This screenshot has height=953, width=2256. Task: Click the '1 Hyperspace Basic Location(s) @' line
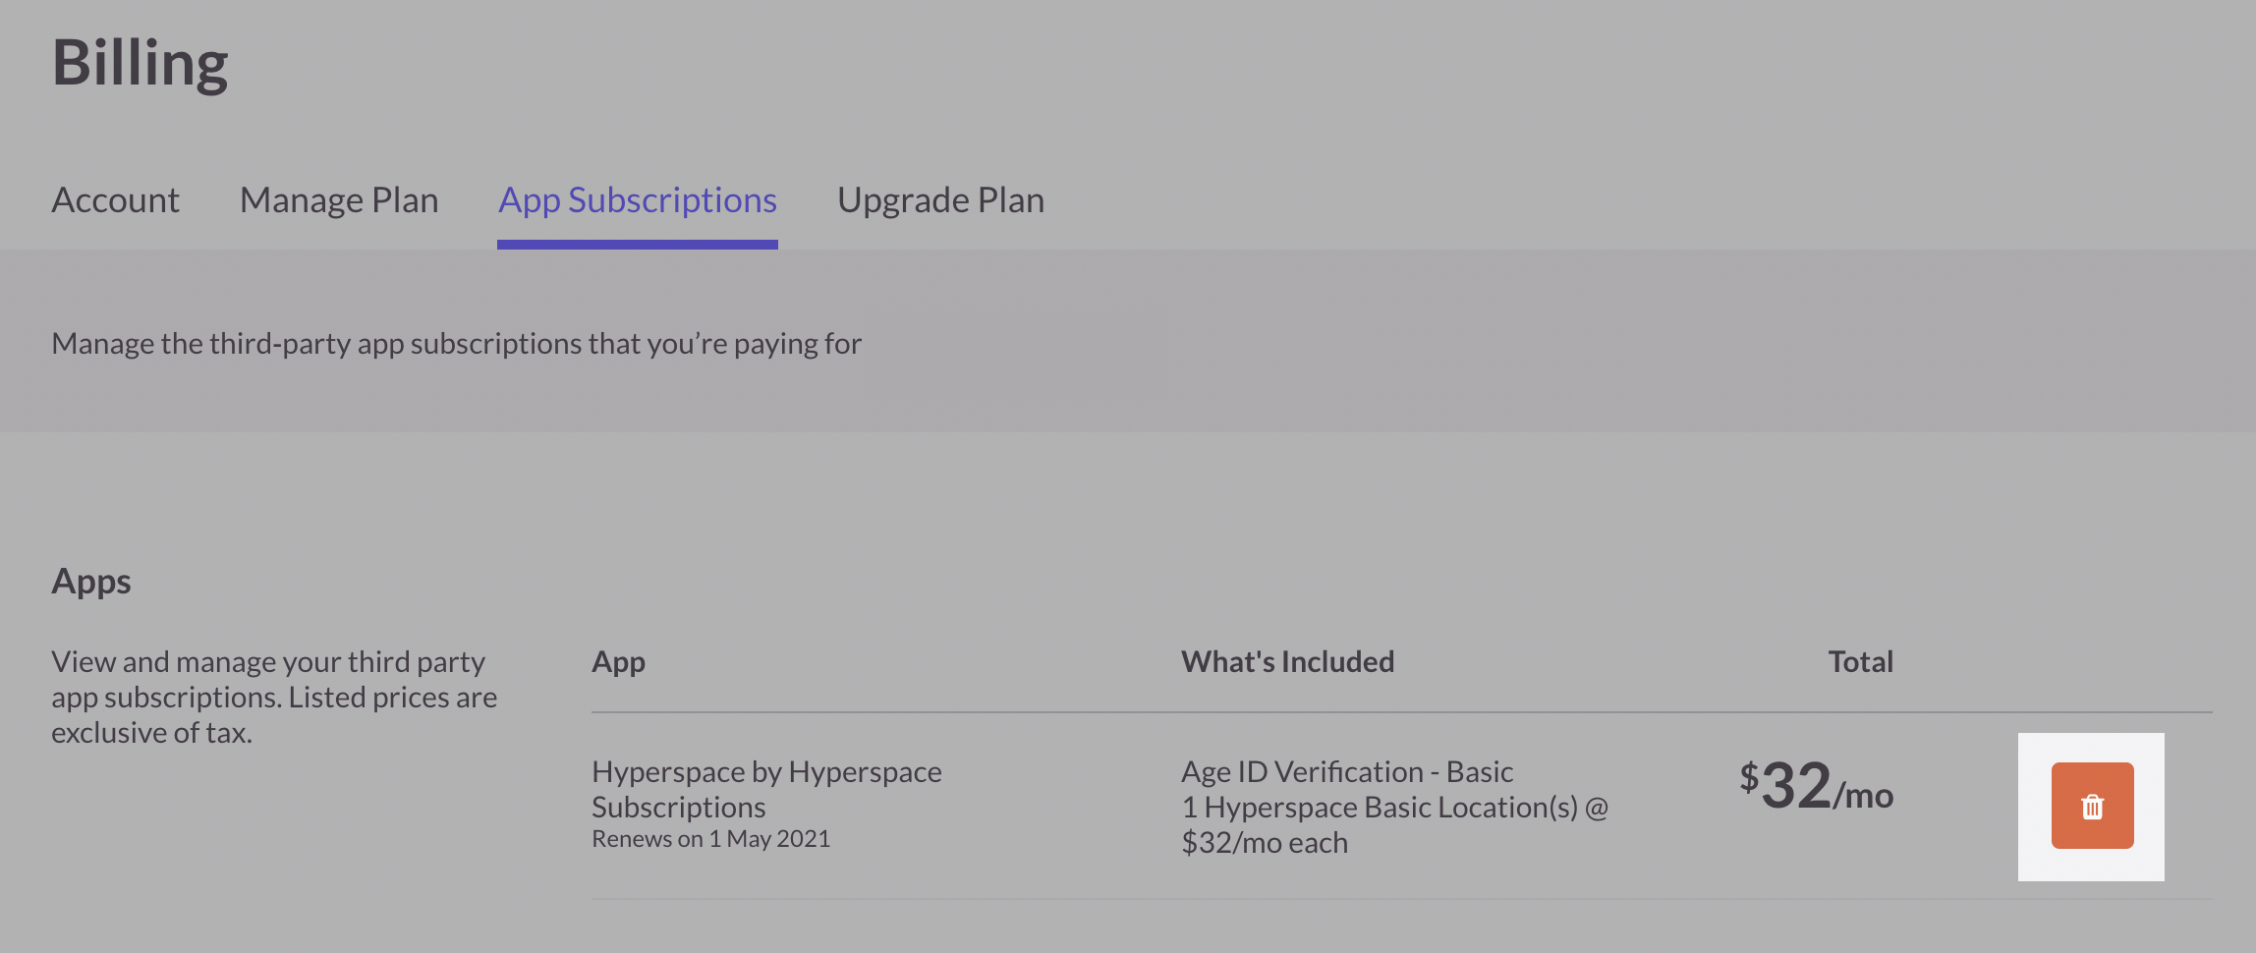(1394, 808)
